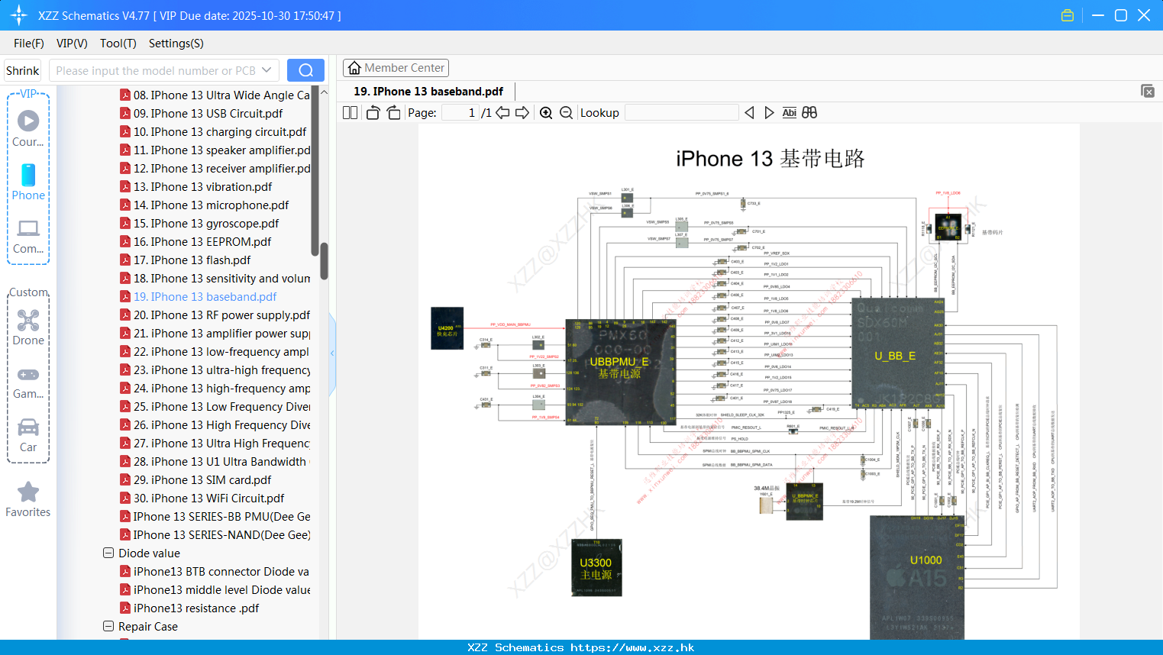Open 11. IPhone 13 speaker amplifier file
1163x655 pixels.
(215, 150)
